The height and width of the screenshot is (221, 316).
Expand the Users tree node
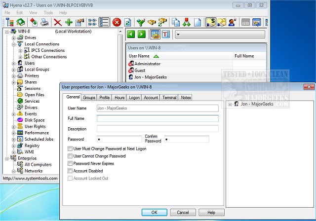(x=13, y=64)
